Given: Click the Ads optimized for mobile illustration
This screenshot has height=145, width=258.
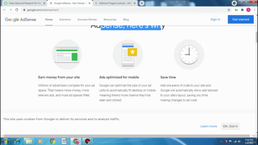Looking at the screenshot, I should point(128,54).
